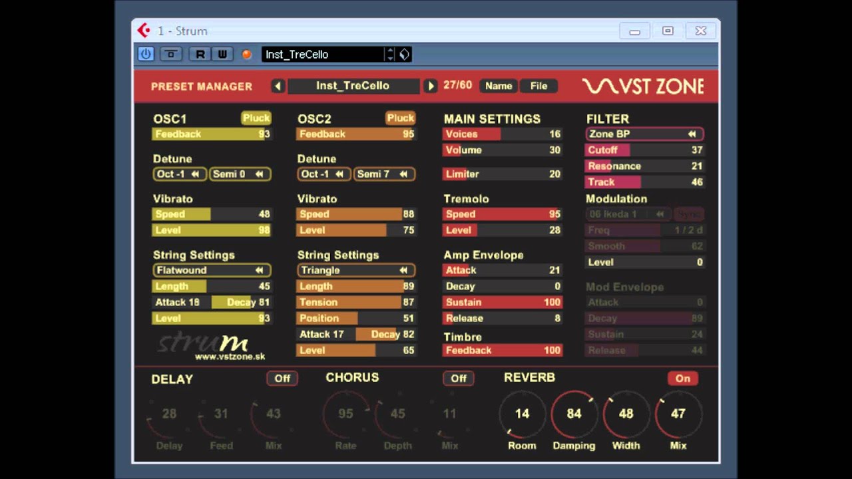Screen dimensions: 852x479
Task: Open OSC1 Oct -1 detune selector
Action: click(180, 174)
